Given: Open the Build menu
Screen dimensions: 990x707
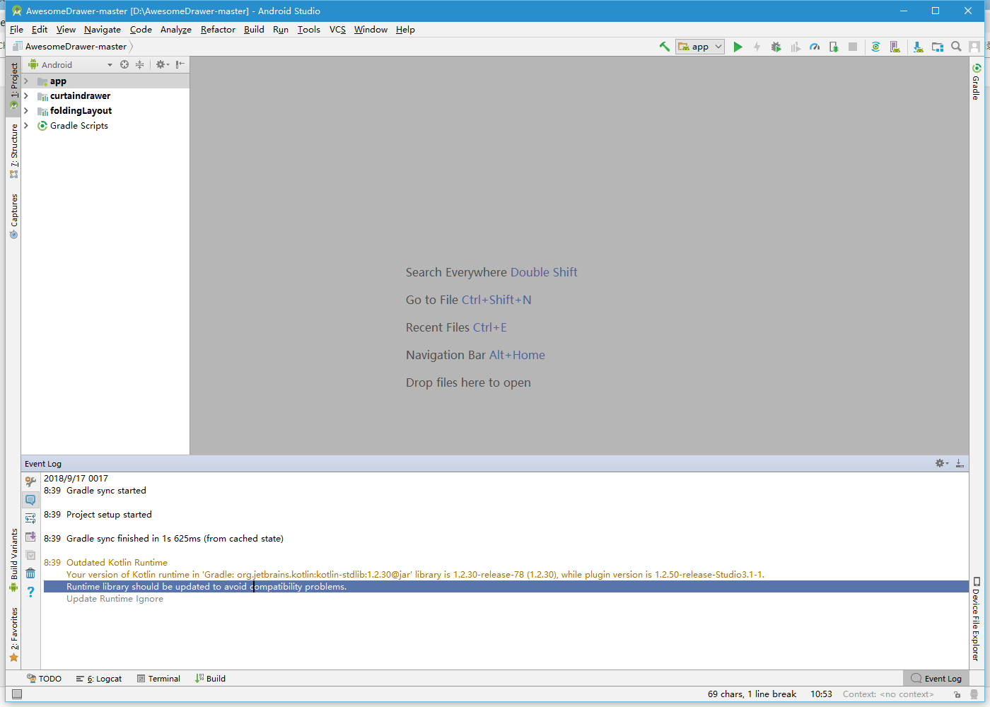Looking at the screenshot, I should tap(254, 30).
